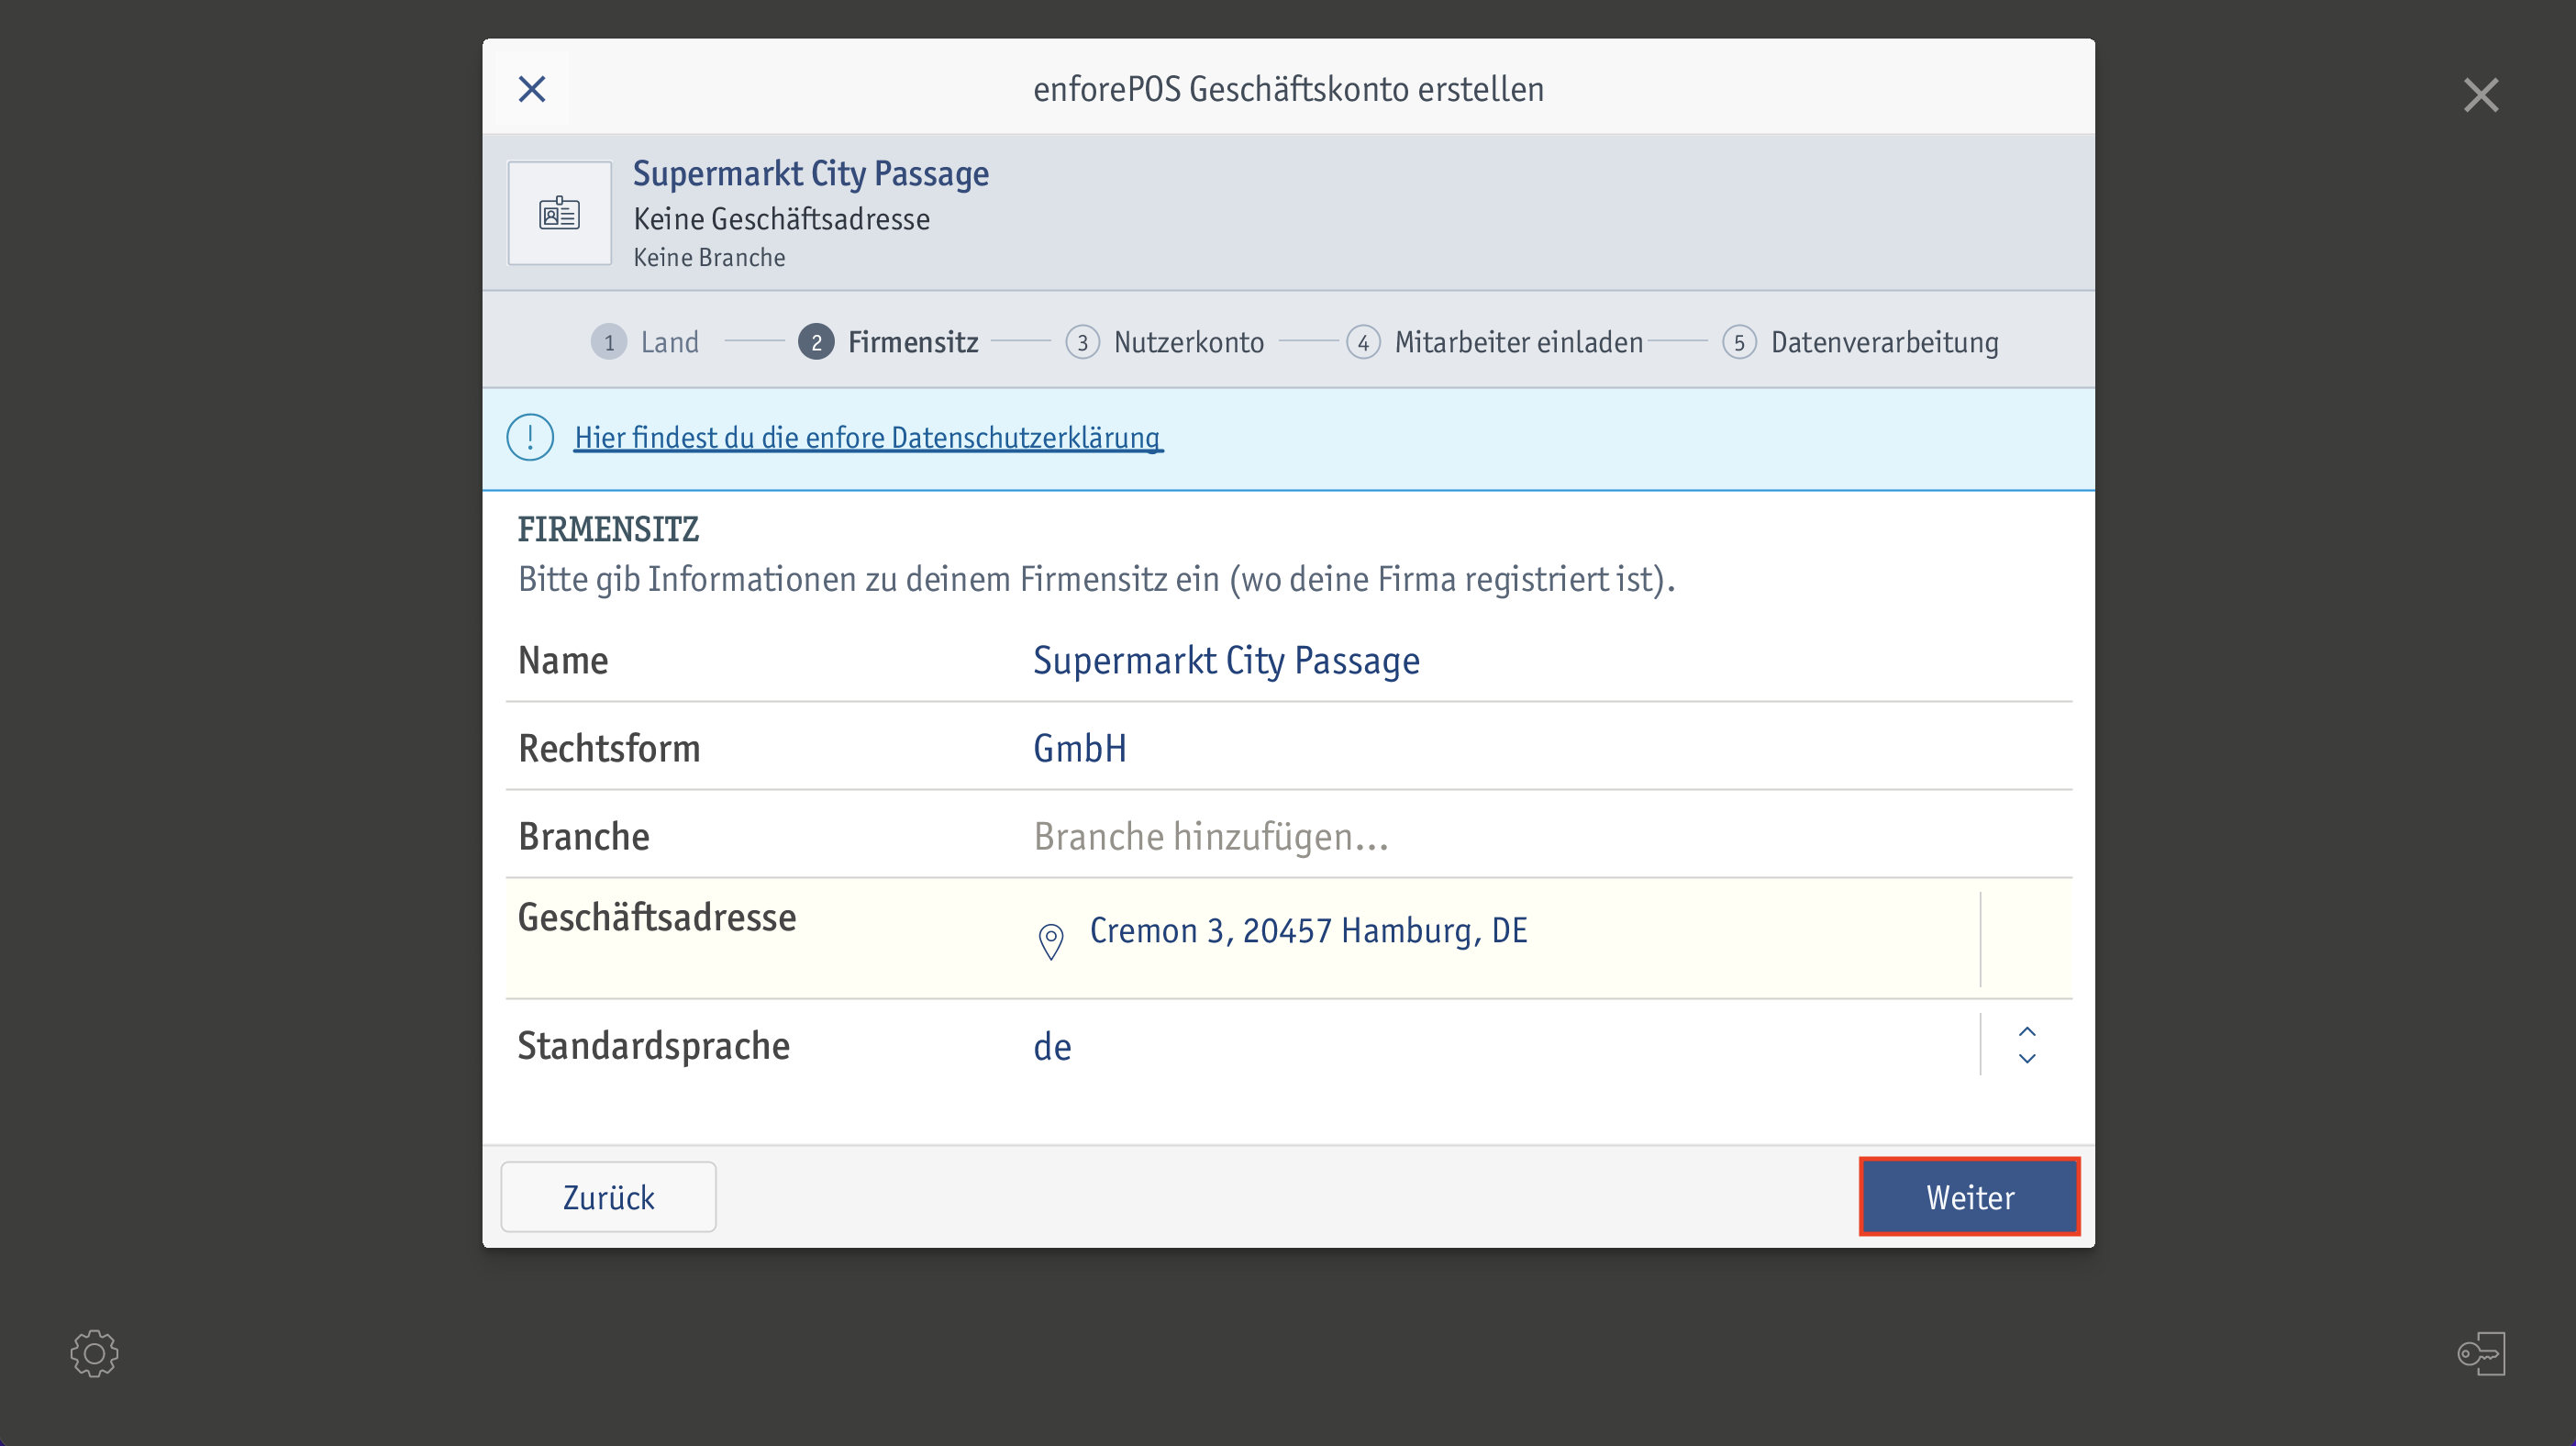
Task: Click the location pin icon
Action: click(1051, 941)
